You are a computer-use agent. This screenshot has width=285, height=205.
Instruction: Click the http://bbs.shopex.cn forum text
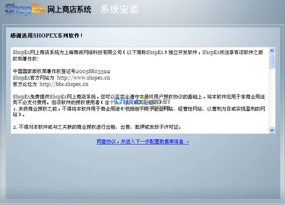point(64,84)
